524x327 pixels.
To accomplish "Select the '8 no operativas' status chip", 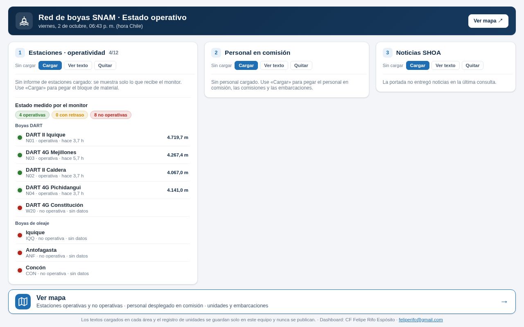I will click(x=111, y=115).
